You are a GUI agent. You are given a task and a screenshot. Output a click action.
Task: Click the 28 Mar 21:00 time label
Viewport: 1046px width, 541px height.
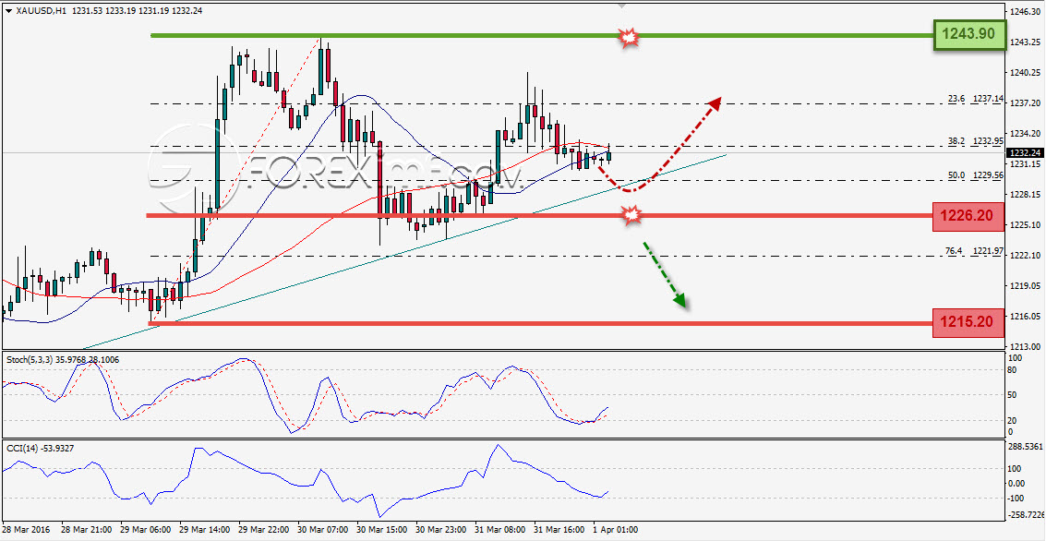[85, 530]
